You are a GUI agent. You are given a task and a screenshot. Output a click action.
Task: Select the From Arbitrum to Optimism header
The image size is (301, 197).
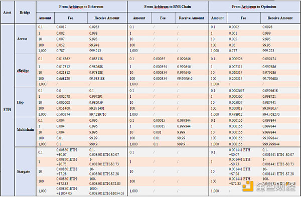[x=254, y=7]
